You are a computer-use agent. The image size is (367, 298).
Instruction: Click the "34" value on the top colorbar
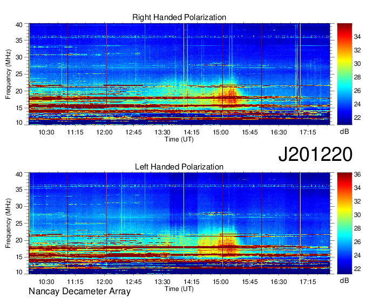click(x=357, y=37)
